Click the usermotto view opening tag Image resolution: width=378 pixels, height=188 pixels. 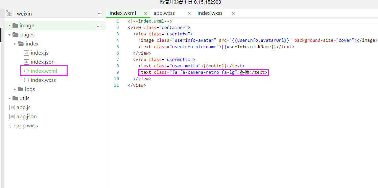(x=164, y=59)
